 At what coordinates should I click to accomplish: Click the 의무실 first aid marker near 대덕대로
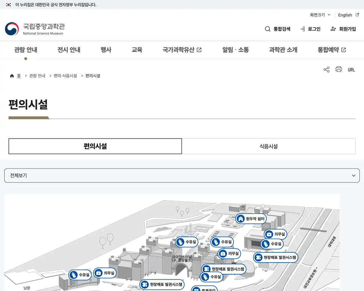[275, 234]
